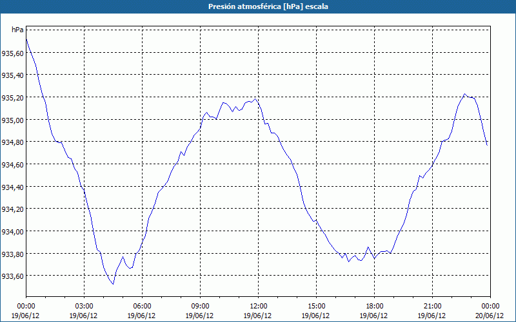The height and width of the screenshot is (322, 516).
Task: Click the 18:00 time label
Action: [374, 307]
